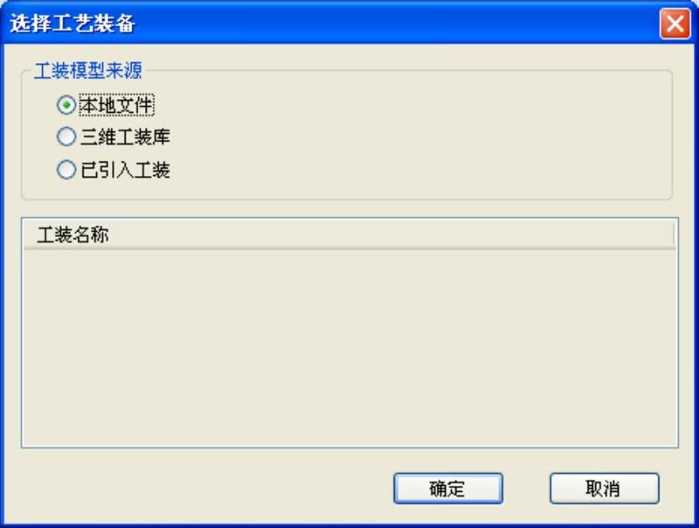699x528 pixels.
Task: Select the 本地文件 radio button circle
Action: click(x=66, y=105)
